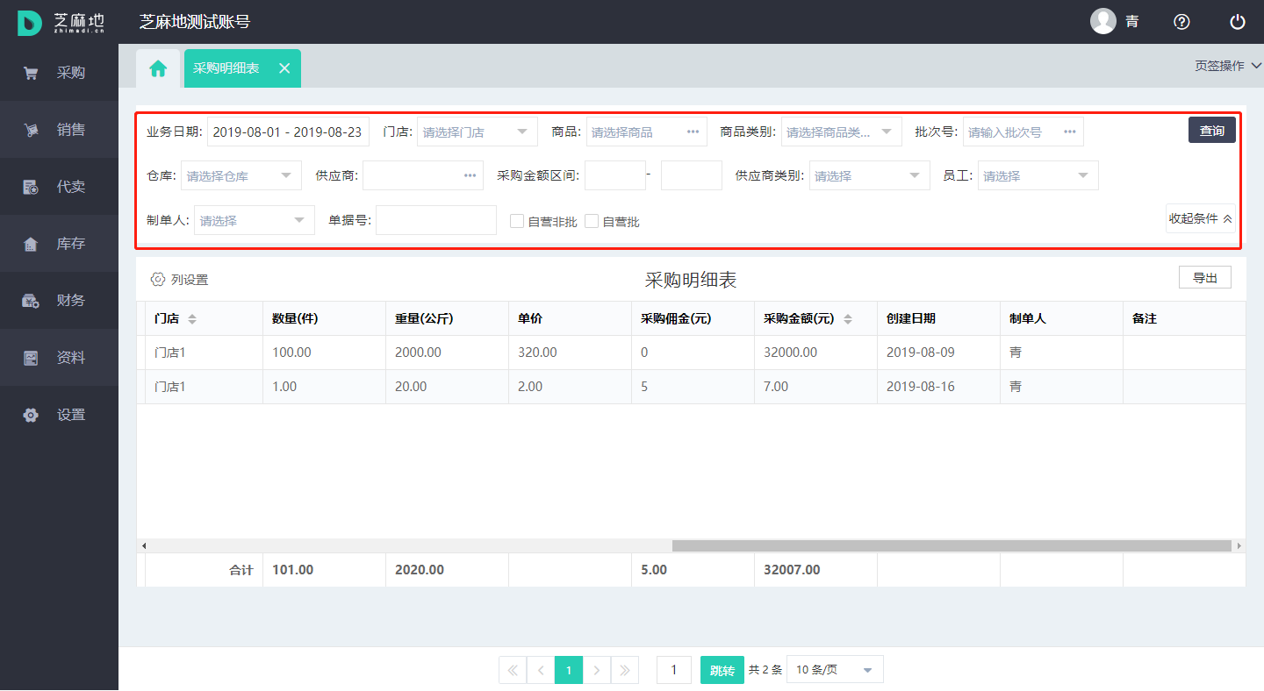The width and height of the screenshot is (1264, 691).
Task: Click the user avatar icon
Action: point(1103,21)
